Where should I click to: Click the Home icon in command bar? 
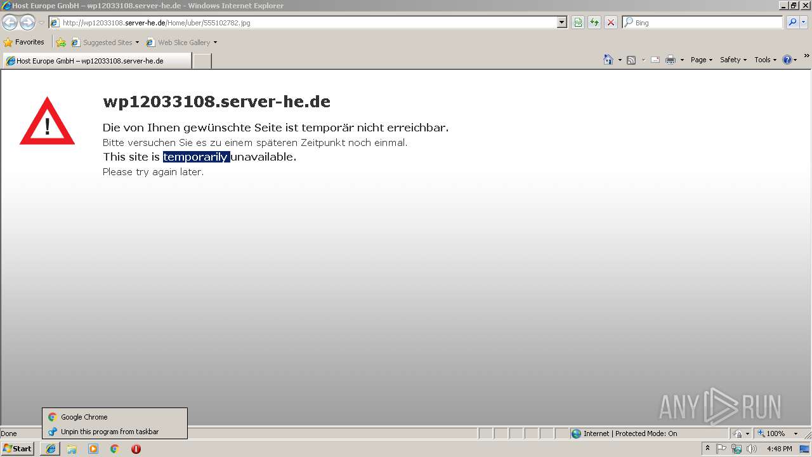pos(608,60)
